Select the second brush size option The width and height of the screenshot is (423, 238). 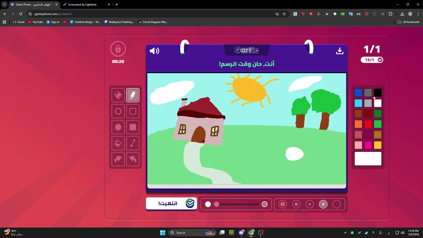296,204
